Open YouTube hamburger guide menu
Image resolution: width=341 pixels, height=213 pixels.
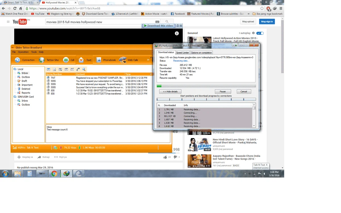(x=8, y=22)
